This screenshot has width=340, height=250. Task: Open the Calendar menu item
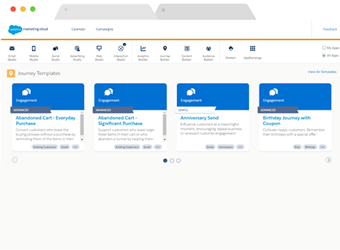pyautogui.click(x=78, y=29)
